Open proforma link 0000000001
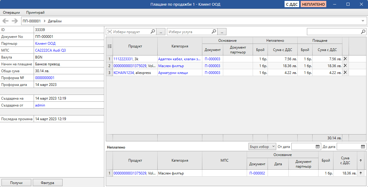The image size is (368, 187). 45,78
